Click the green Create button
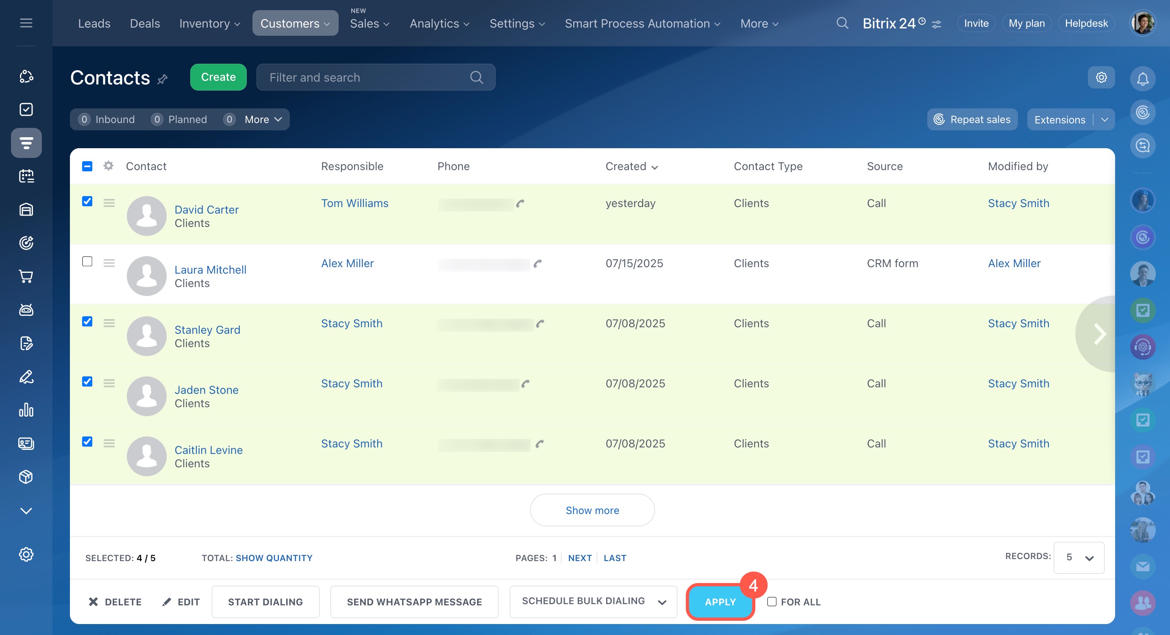The image size is (1170, 635). [x=218, y=77]
